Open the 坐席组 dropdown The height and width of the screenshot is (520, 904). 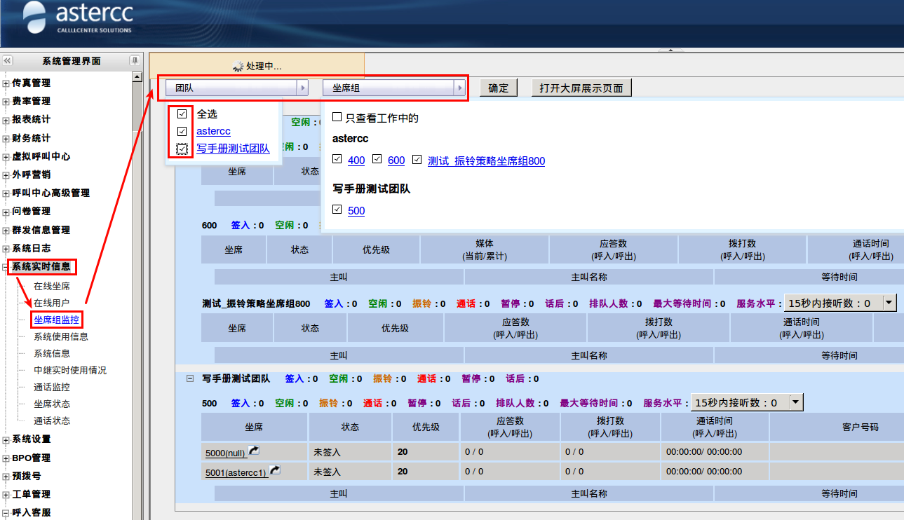(x=394, y=88)
